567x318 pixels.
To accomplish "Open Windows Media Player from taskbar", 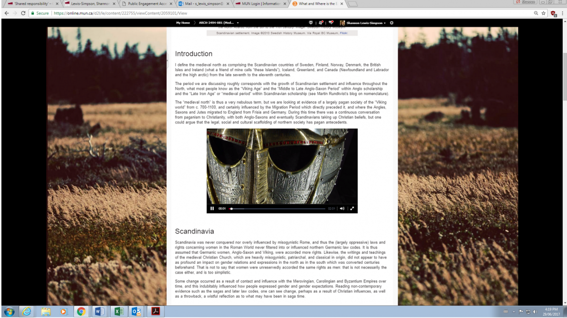I will point(64,311).
